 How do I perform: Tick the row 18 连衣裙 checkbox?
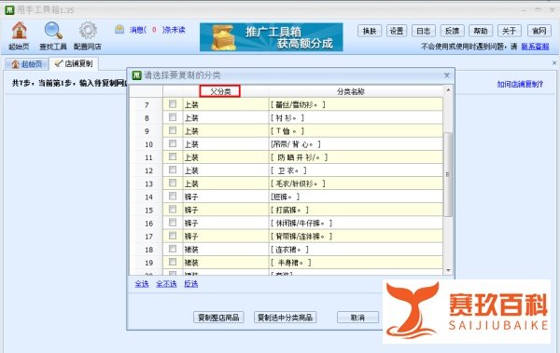(173, 249)
